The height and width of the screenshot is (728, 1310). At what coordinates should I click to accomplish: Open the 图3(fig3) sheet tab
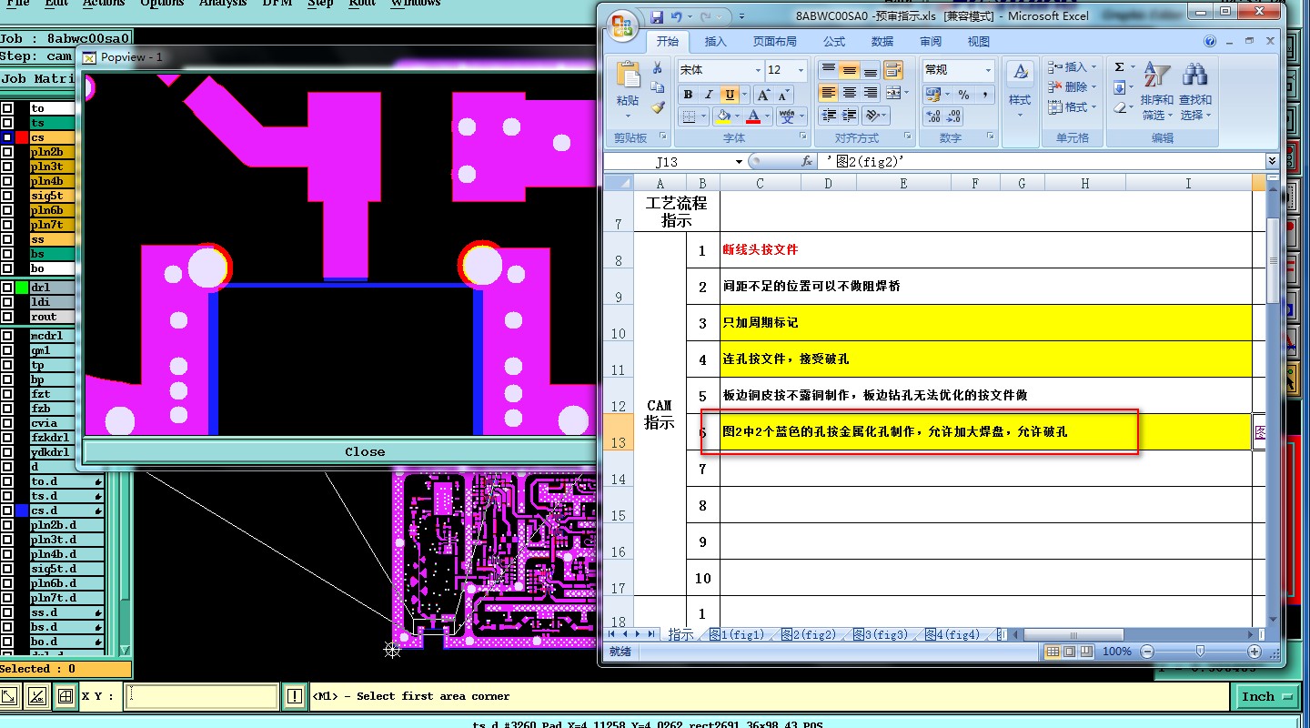(880, 634)
